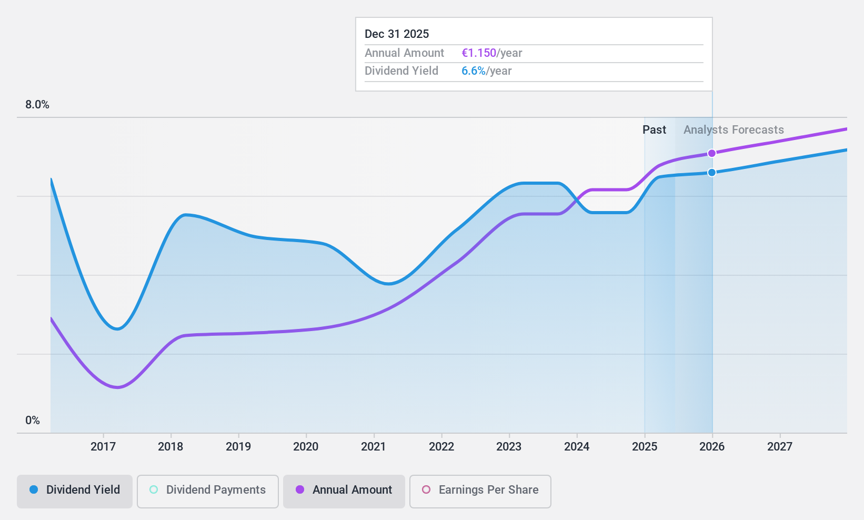Select the 2025 x-axis label
The height and width of the screenshot is (520, 864).
click(645, 446)
